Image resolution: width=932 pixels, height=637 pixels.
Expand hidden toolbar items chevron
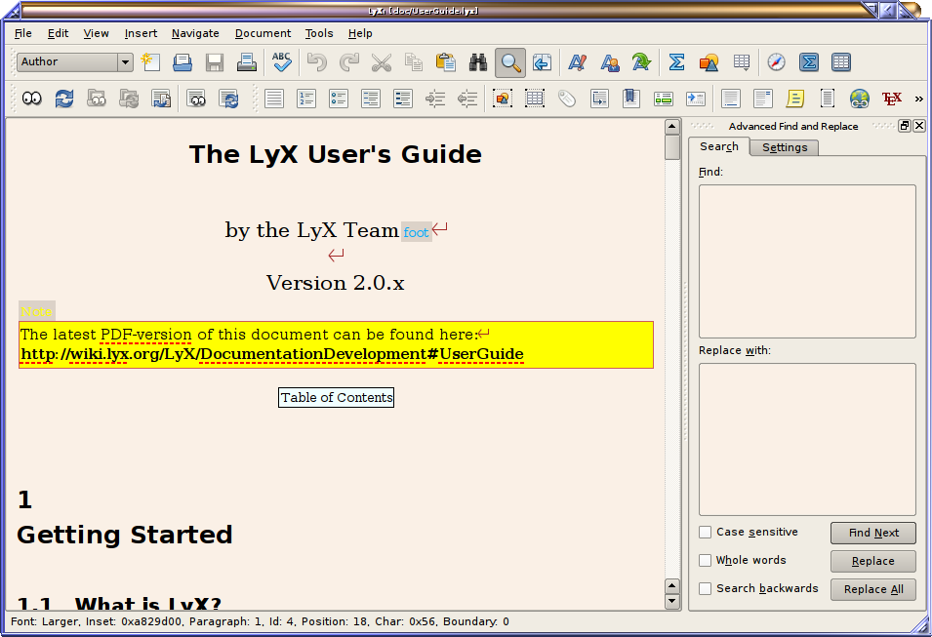point(919,99)
